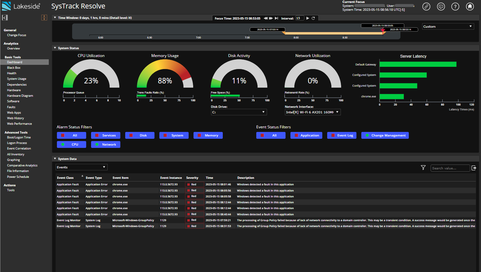481x272 pixels.
Task: Open Change Focus in the sidebar
Action: click(17, 35)
